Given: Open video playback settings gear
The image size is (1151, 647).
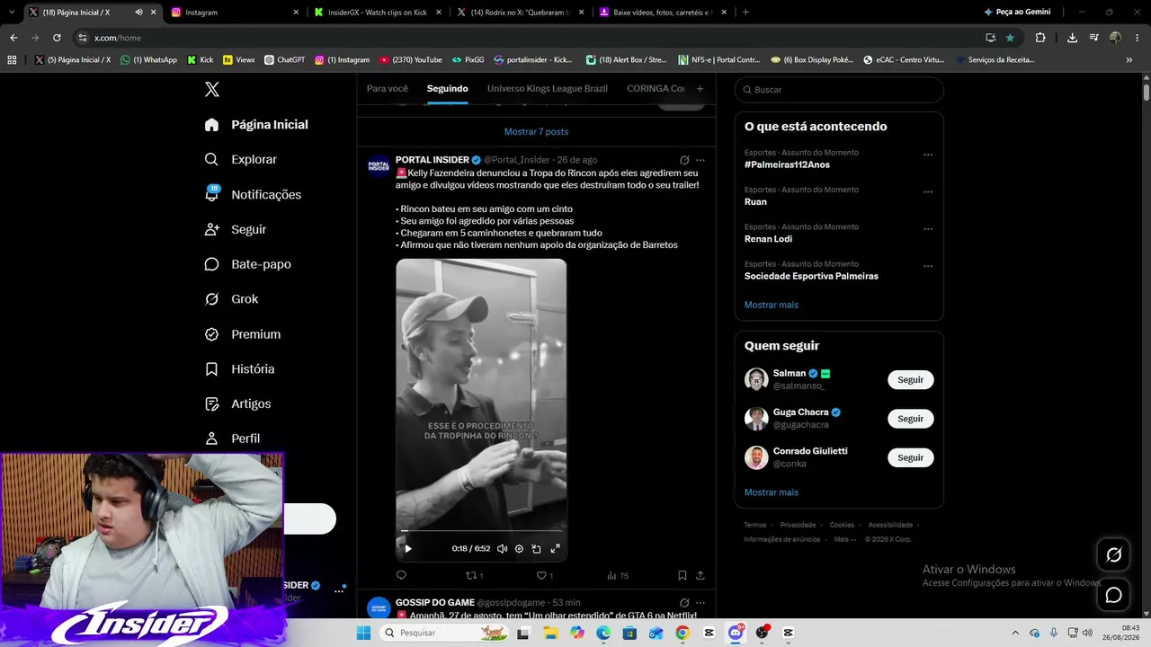Looking at the screenshot, I should pyautogui.click(x=519, y=548).
